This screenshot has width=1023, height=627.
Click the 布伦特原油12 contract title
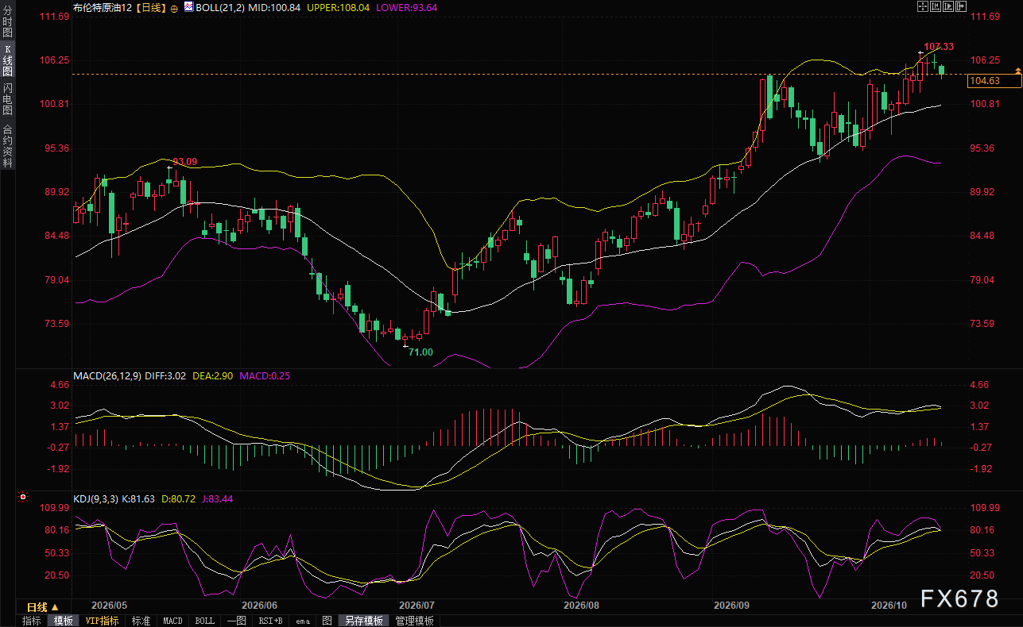[104, 7]
